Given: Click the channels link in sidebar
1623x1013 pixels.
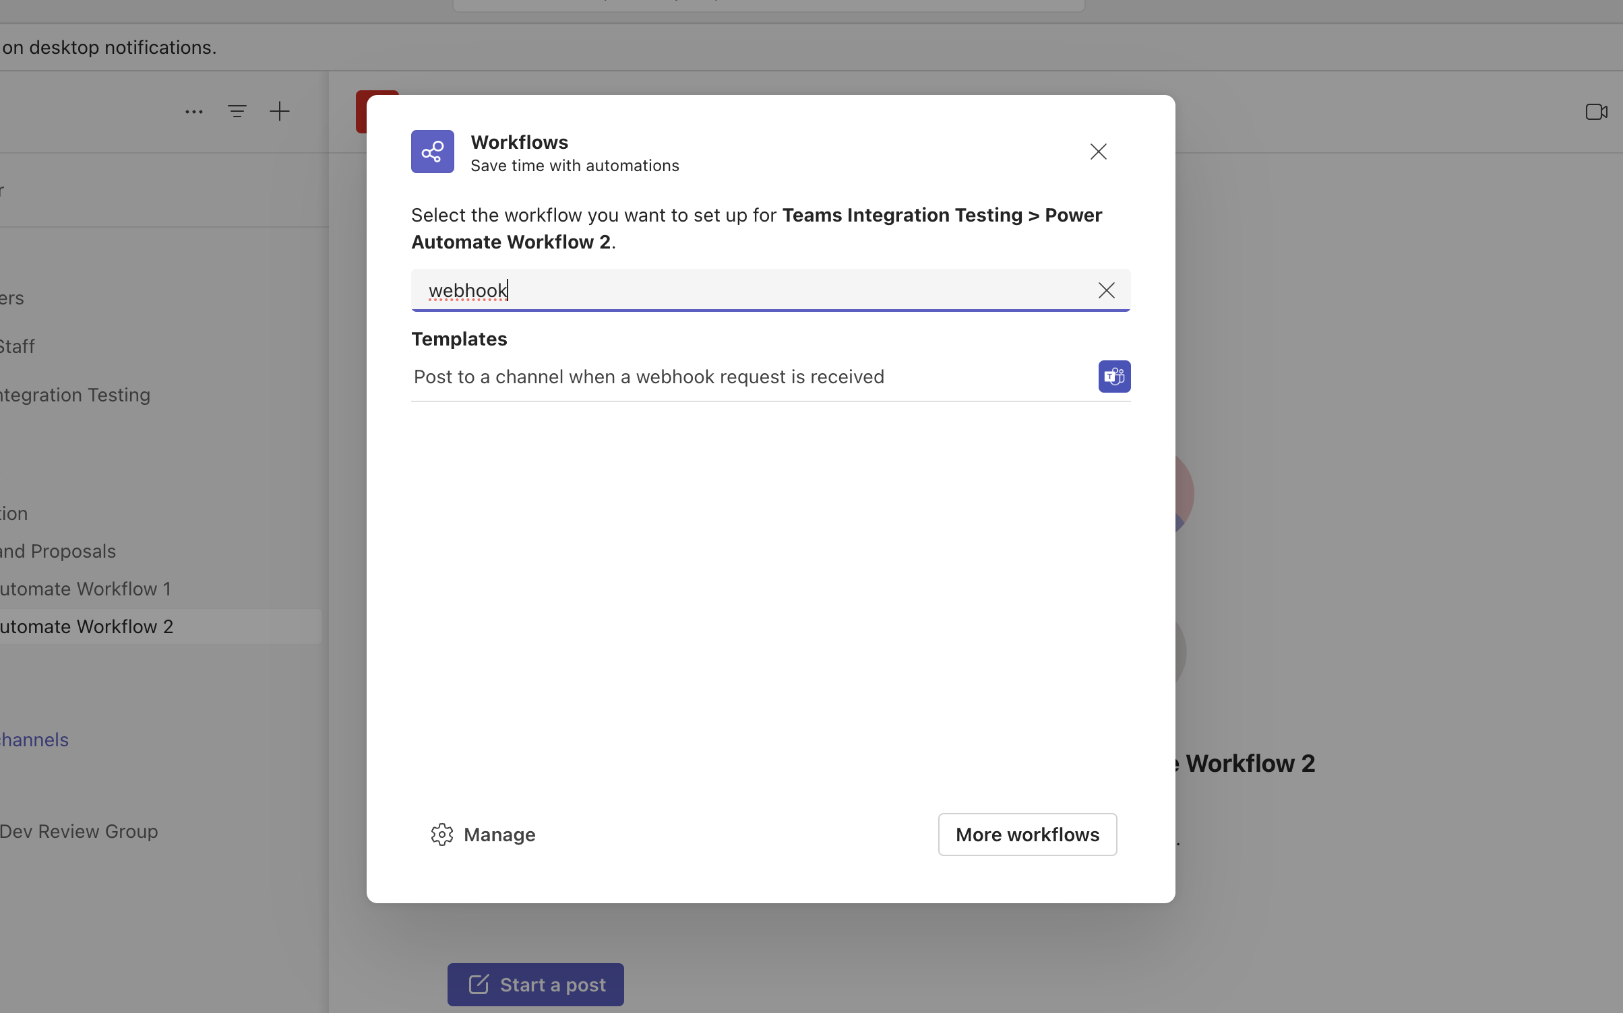Looking at the screenshot, I should click(34, 740).
